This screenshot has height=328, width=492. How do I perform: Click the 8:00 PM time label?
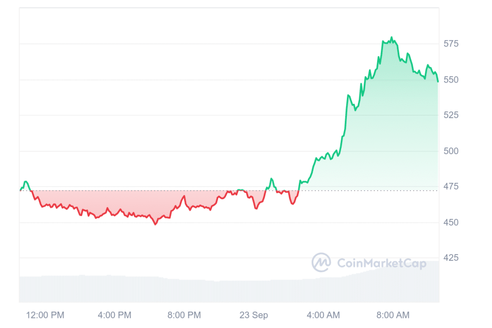pyautogui.click(x=184, y=315)
